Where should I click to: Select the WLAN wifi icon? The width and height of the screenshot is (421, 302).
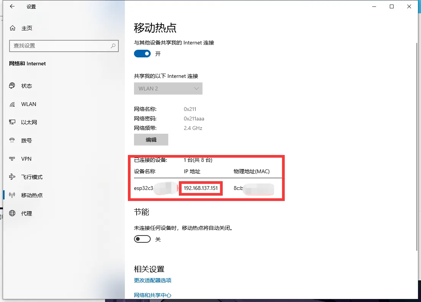[13, 104]
